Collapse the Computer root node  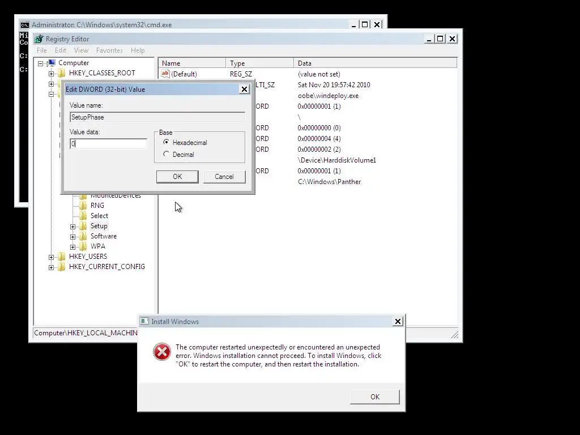[x=40, y=63]
